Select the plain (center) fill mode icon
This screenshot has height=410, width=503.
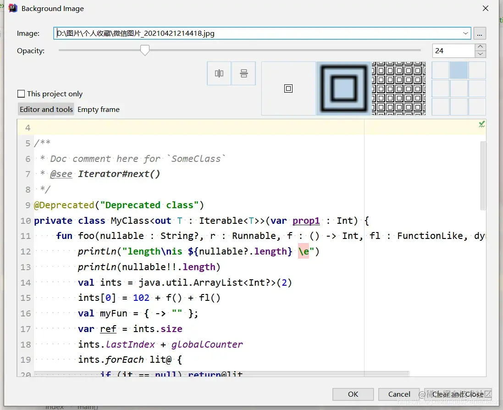pyautogui.click(x=288, y=89)
